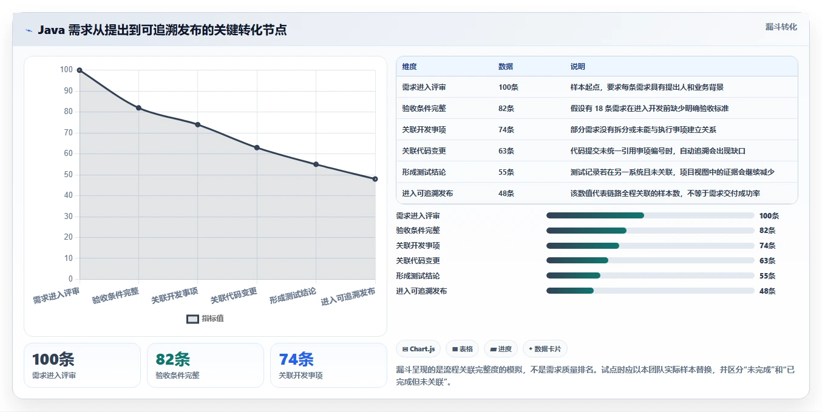Select the chart data point at 55
This screenshot has height=412, width=822.
pos(316,164)
